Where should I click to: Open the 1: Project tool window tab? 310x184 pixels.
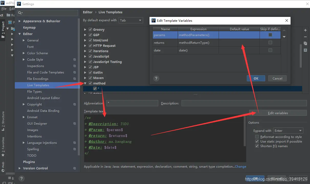(3, 30)
